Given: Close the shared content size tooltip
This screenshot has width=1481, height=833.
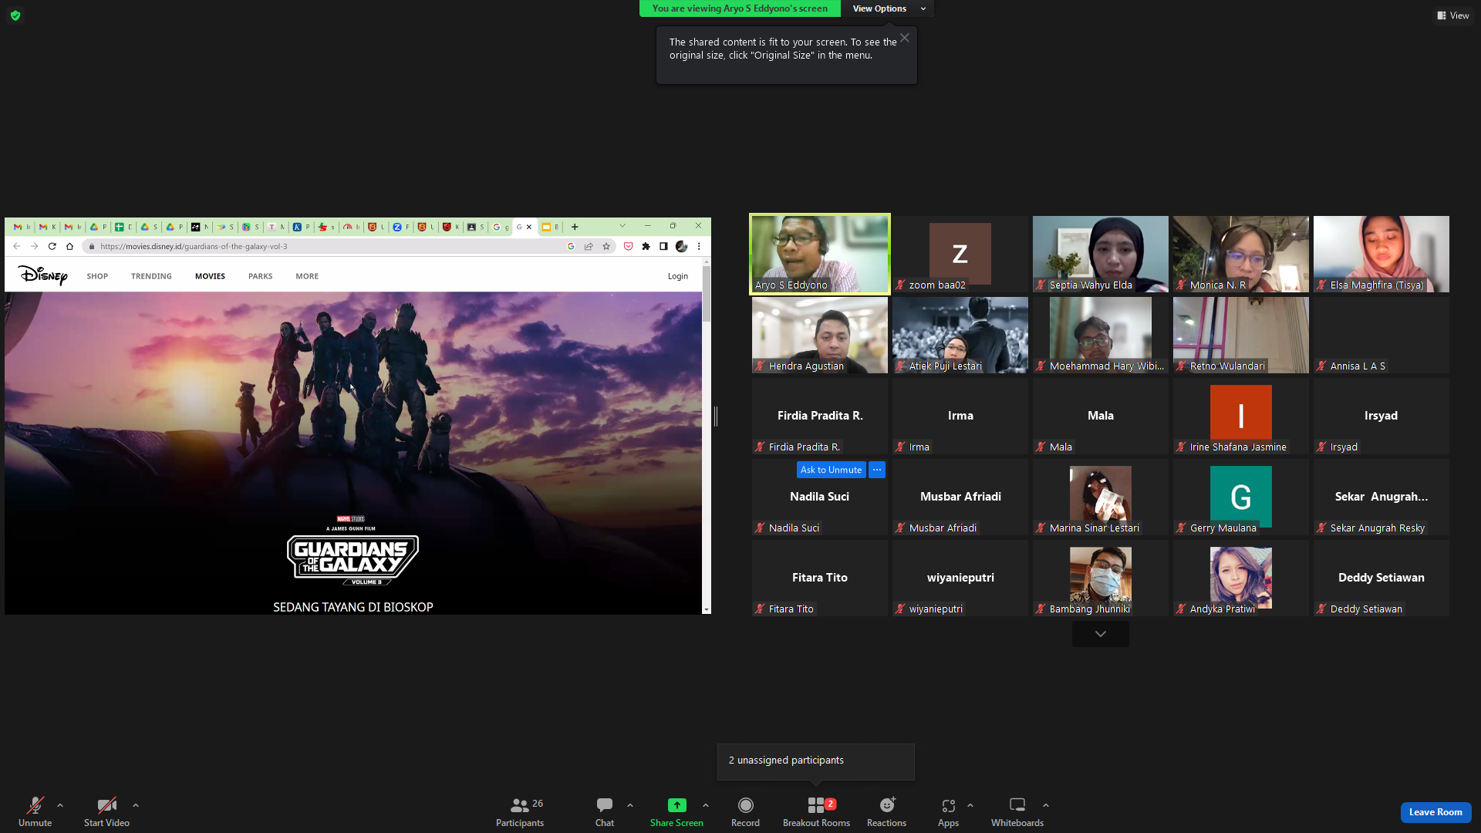Looking at the screenshot, I should 905,38.
